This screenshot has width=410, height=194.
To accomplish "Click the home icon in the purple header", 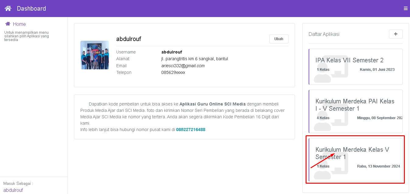I will click(x=8, y=9).
